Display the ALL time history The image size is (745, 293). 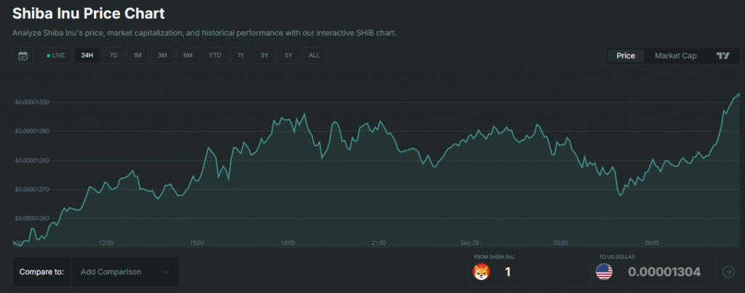tap(314, 55)
